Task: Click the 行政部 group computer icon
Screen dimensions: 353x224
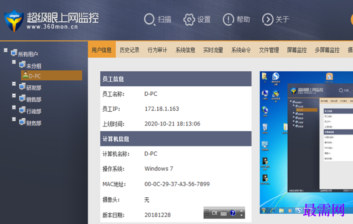Action: click(22, 110)
